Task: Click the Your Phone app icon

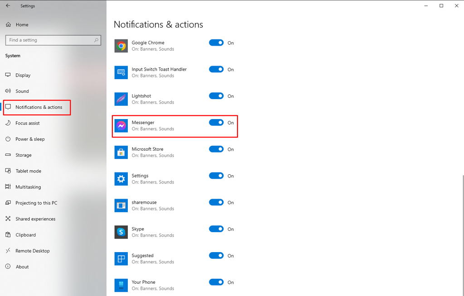Action: pos(121,285)
